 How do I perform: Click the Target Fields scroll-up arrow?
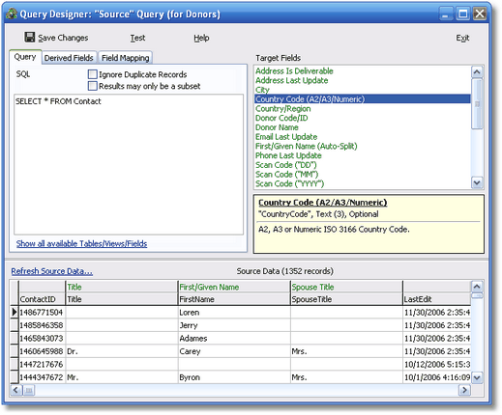point(477,71)
